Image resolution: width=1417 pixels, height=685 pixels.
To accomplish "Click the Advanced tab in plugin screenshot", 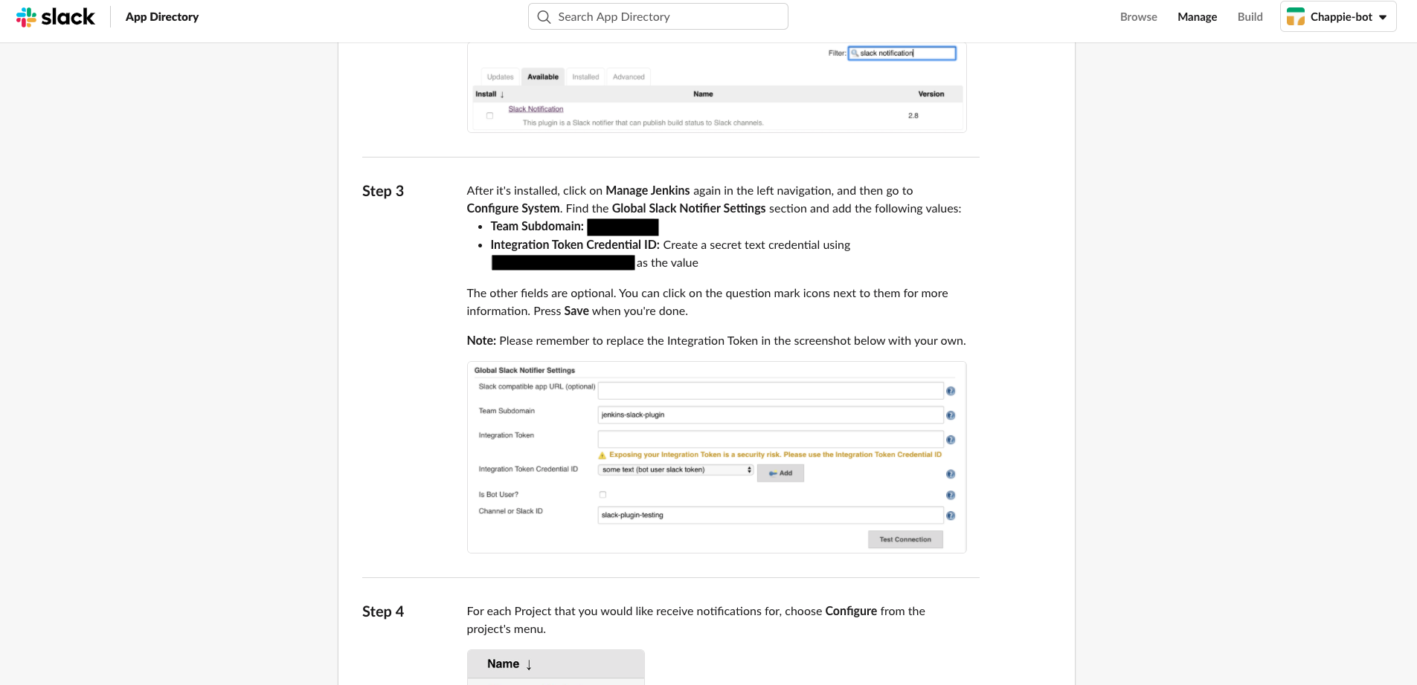I will 629,77.
